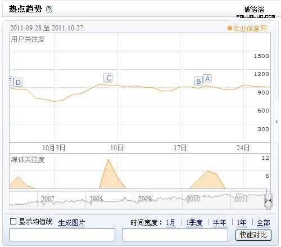This screenshot has height=247, width=281.
Task: Select the partially visible marker E
Action: coord(11,81)
